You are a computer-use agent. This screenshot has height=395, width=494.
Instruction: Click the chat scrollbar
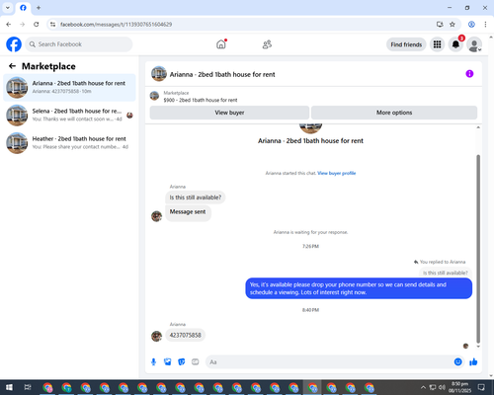pyautogui.click(x=478, y=249)
